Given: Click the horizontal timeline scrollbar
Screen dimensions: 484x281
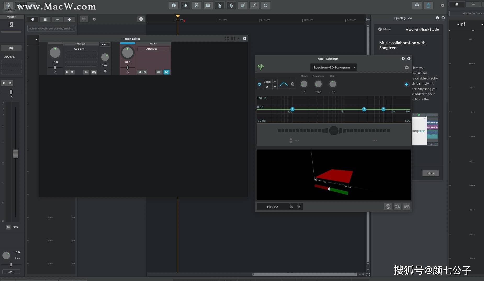Looking at the screenshot, I should click(x=305, y=274).
